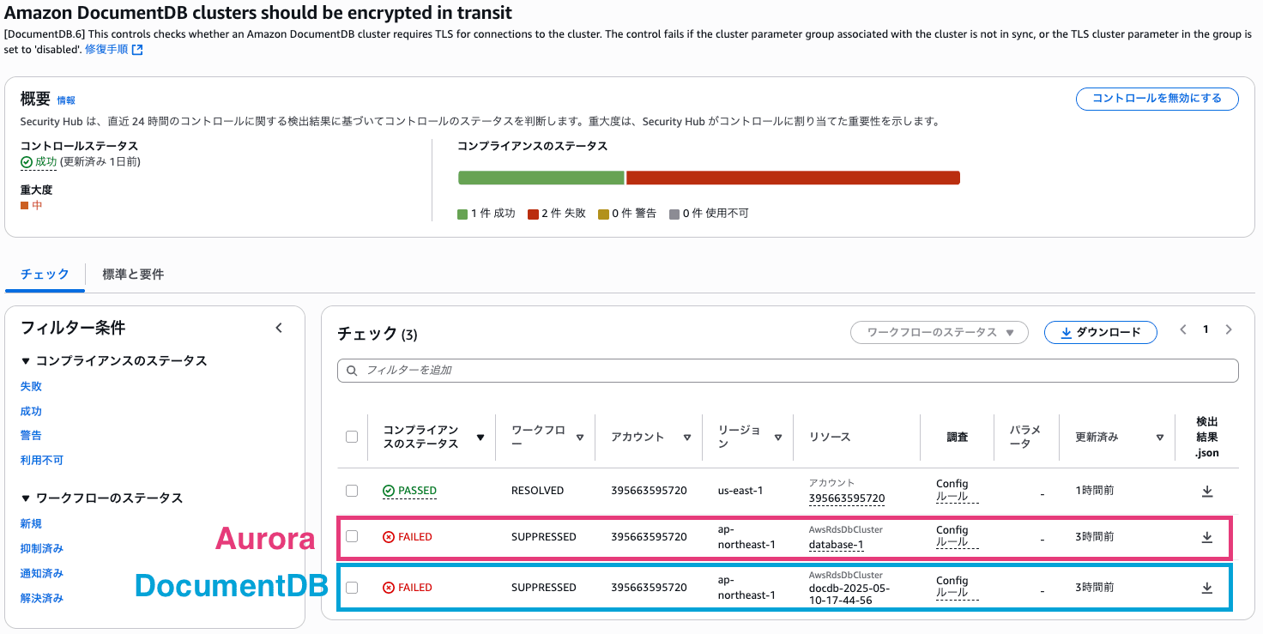
Task: Click SUPPRESSED in the docdb row
Action: coord(544,588)
